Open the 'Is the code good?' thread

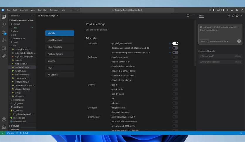click(x=220, y=56)
